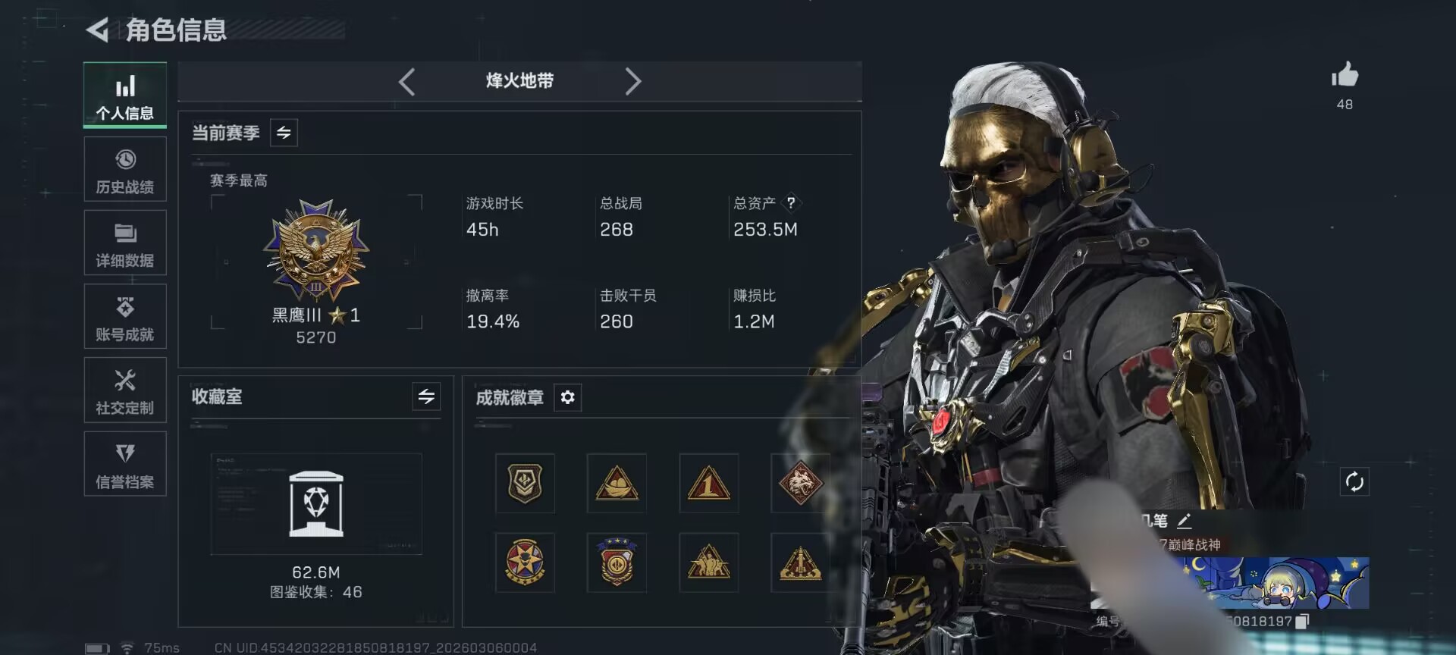Switch to previous mode with left chevron

[406, 82]
